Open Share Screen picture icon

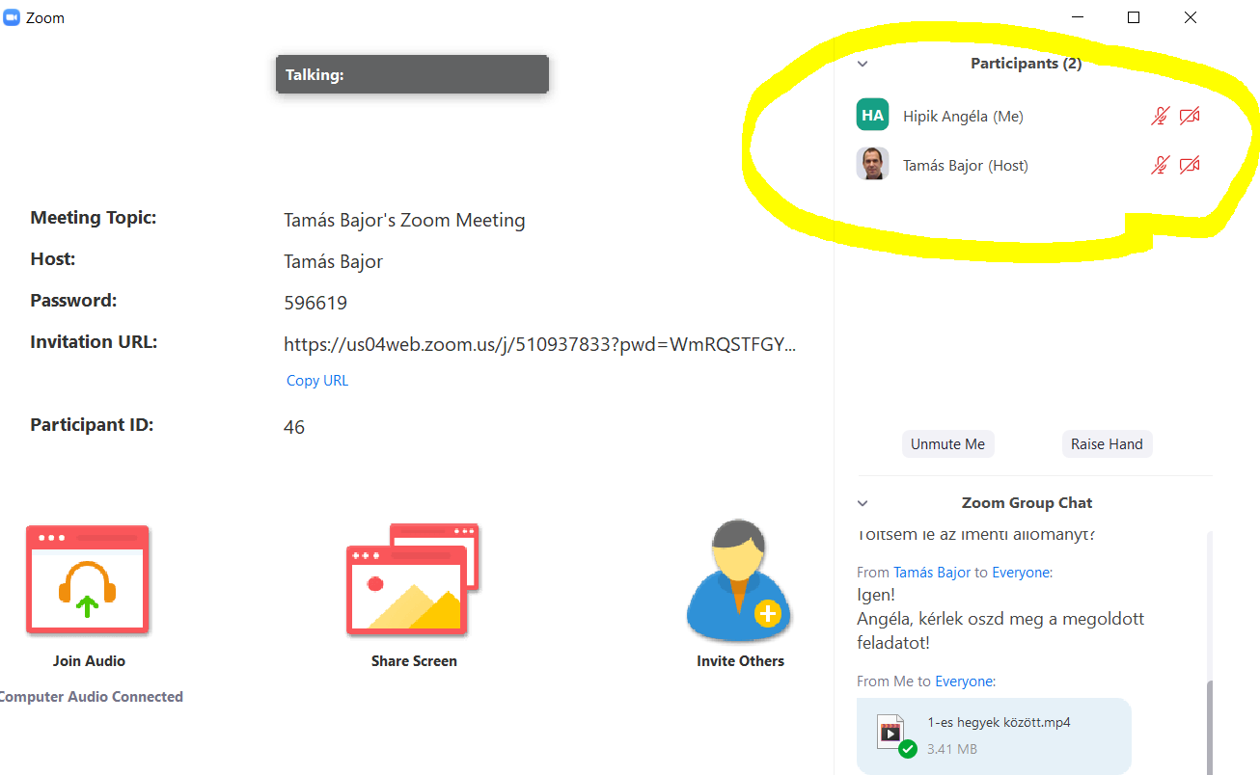click(x=413, y=579)
